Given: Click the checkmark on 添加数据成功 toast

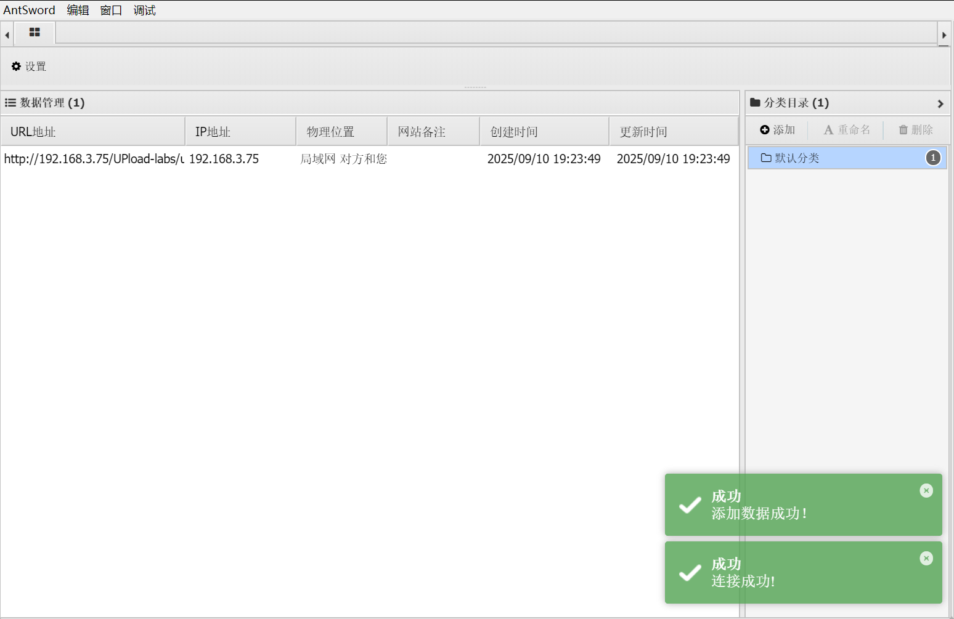Looking at the screenshot, I should coord(690,505).
